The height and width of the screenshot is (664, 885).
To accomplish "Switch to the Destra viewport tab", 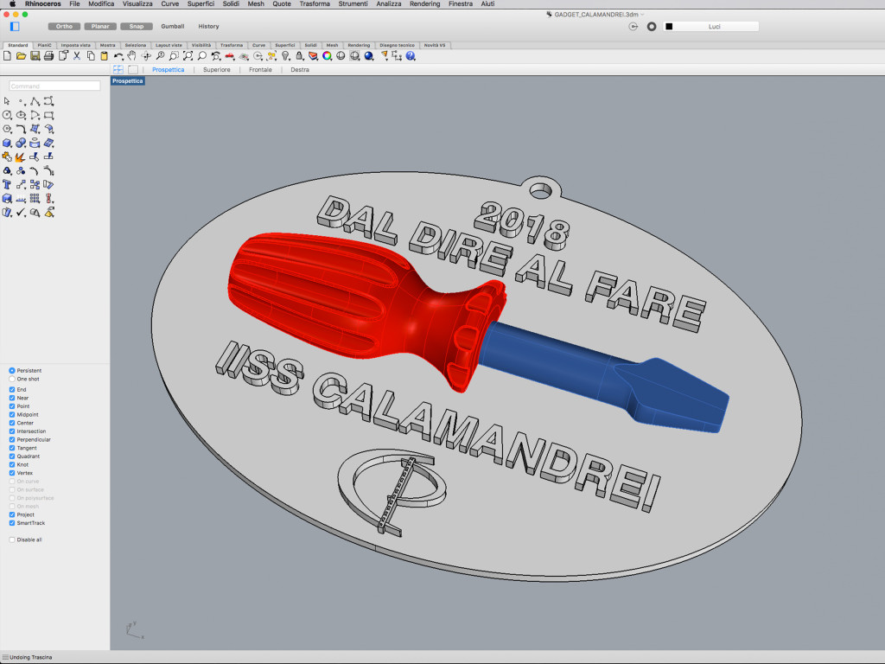I will click(300, 69).
